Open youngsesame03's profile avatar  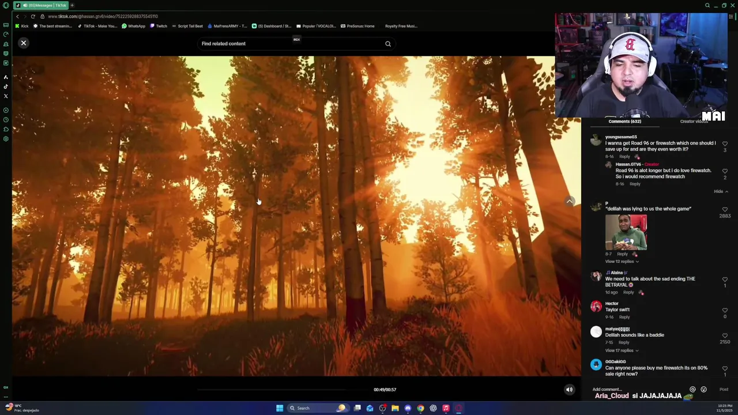[596, 141]
